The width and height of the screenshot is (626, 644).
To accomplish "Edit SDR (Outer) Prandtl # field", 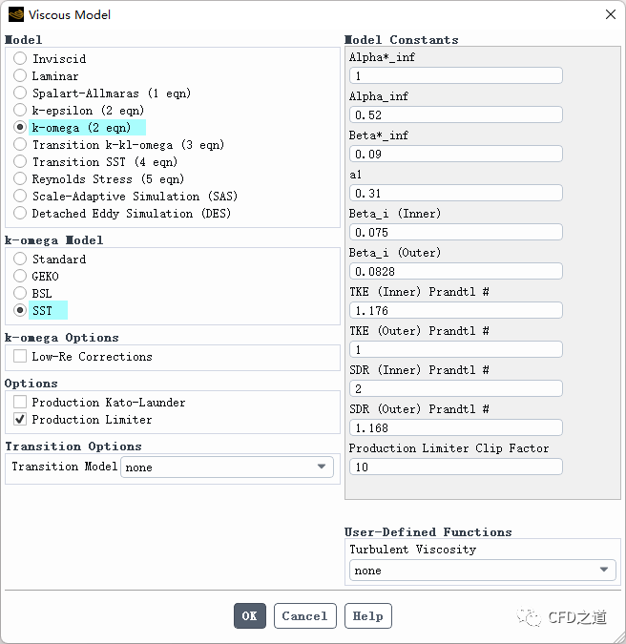I will pyautogui.click(x=455, y=427).
